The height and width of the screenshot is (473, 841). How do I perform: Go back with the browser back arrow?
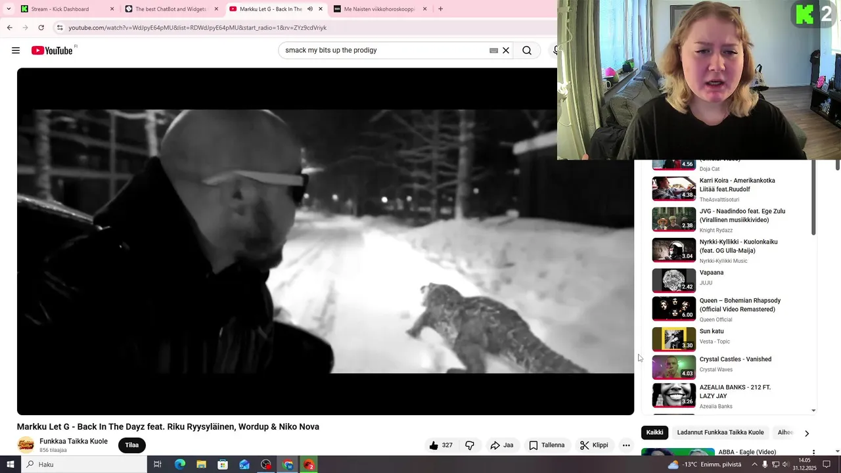(x=9, y=28)
